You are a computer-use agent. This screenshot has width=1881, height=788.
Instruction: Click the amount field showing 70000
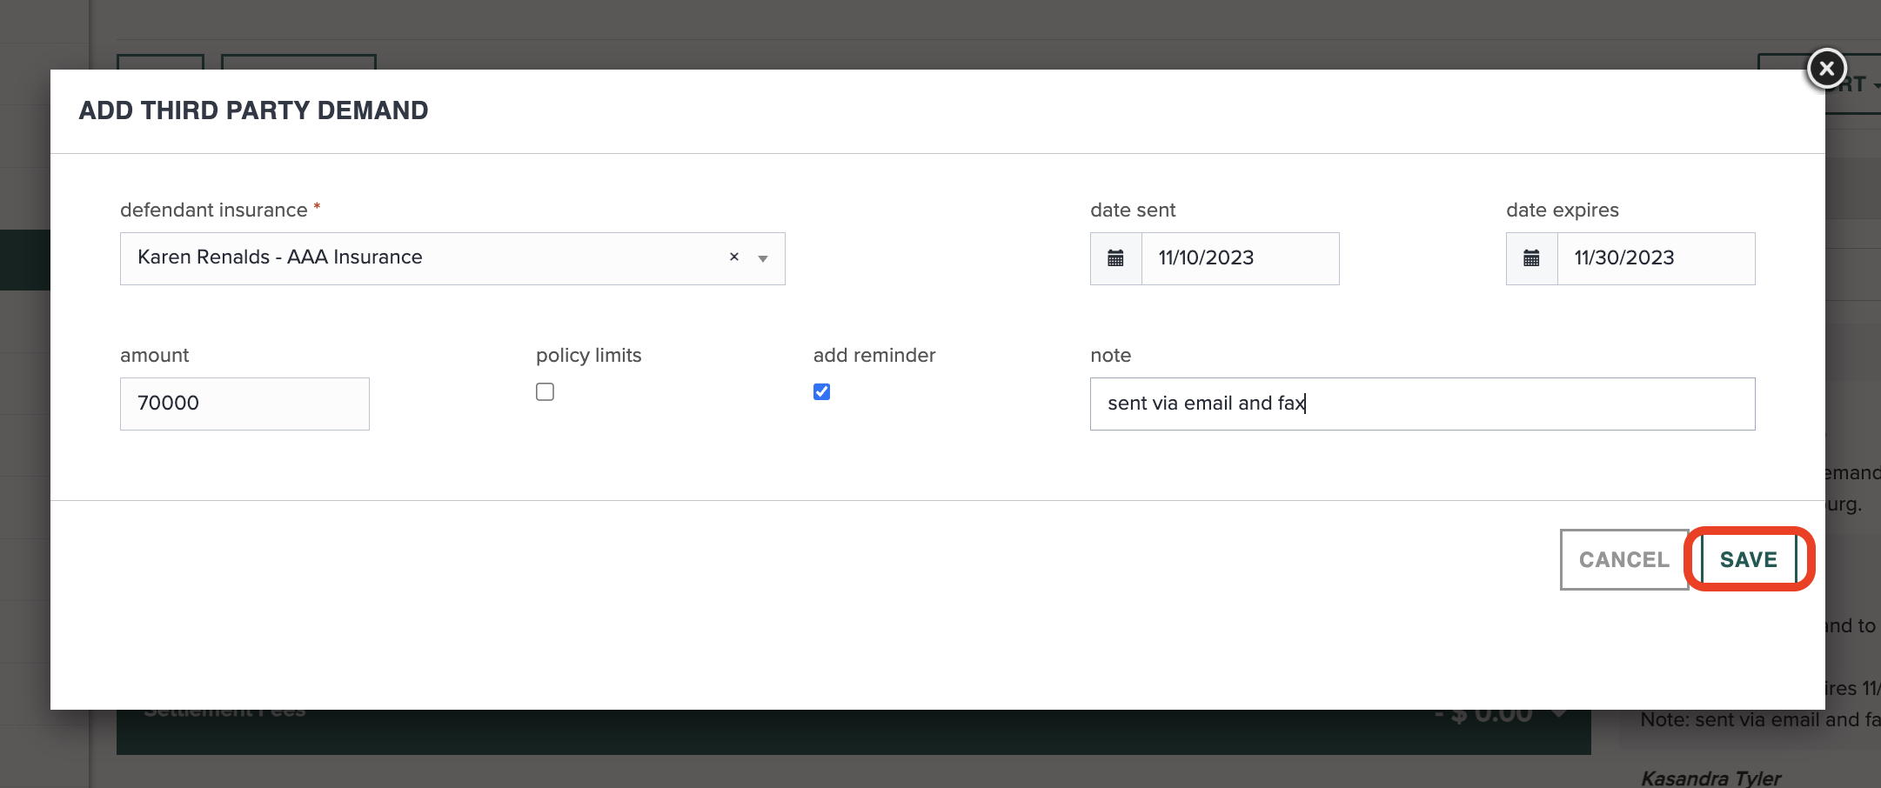coord(244,403)
